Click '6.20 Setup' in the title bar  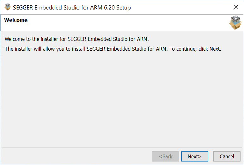pos(117,7)
